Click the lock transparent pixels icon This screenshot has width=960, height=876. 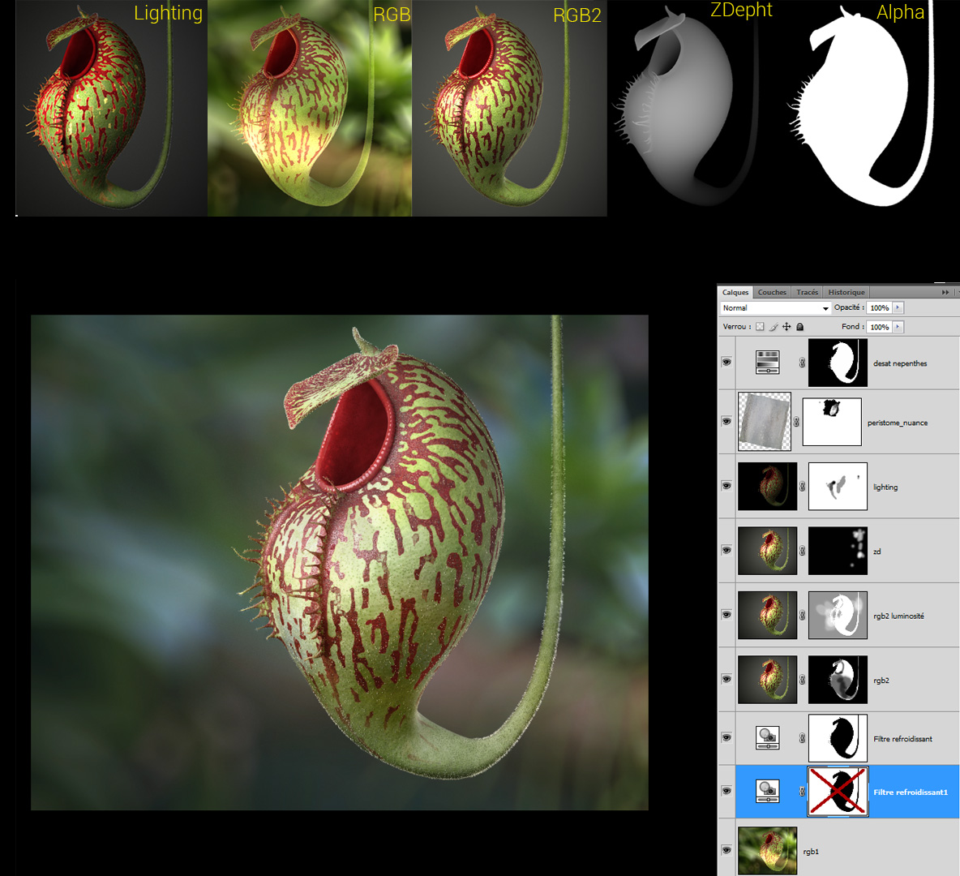(760, 327)
